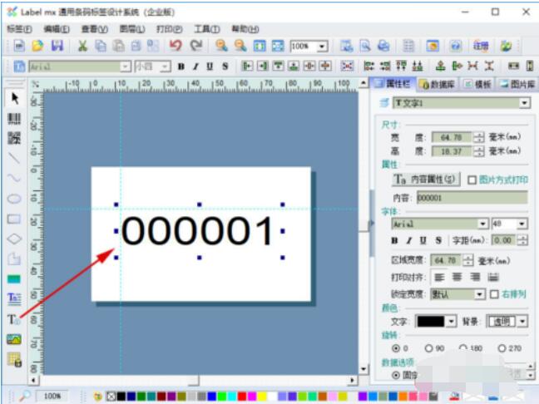This screenshot has width=539, height=404.
Task: Select the multi-line text tool
Action: click(14, 298)
